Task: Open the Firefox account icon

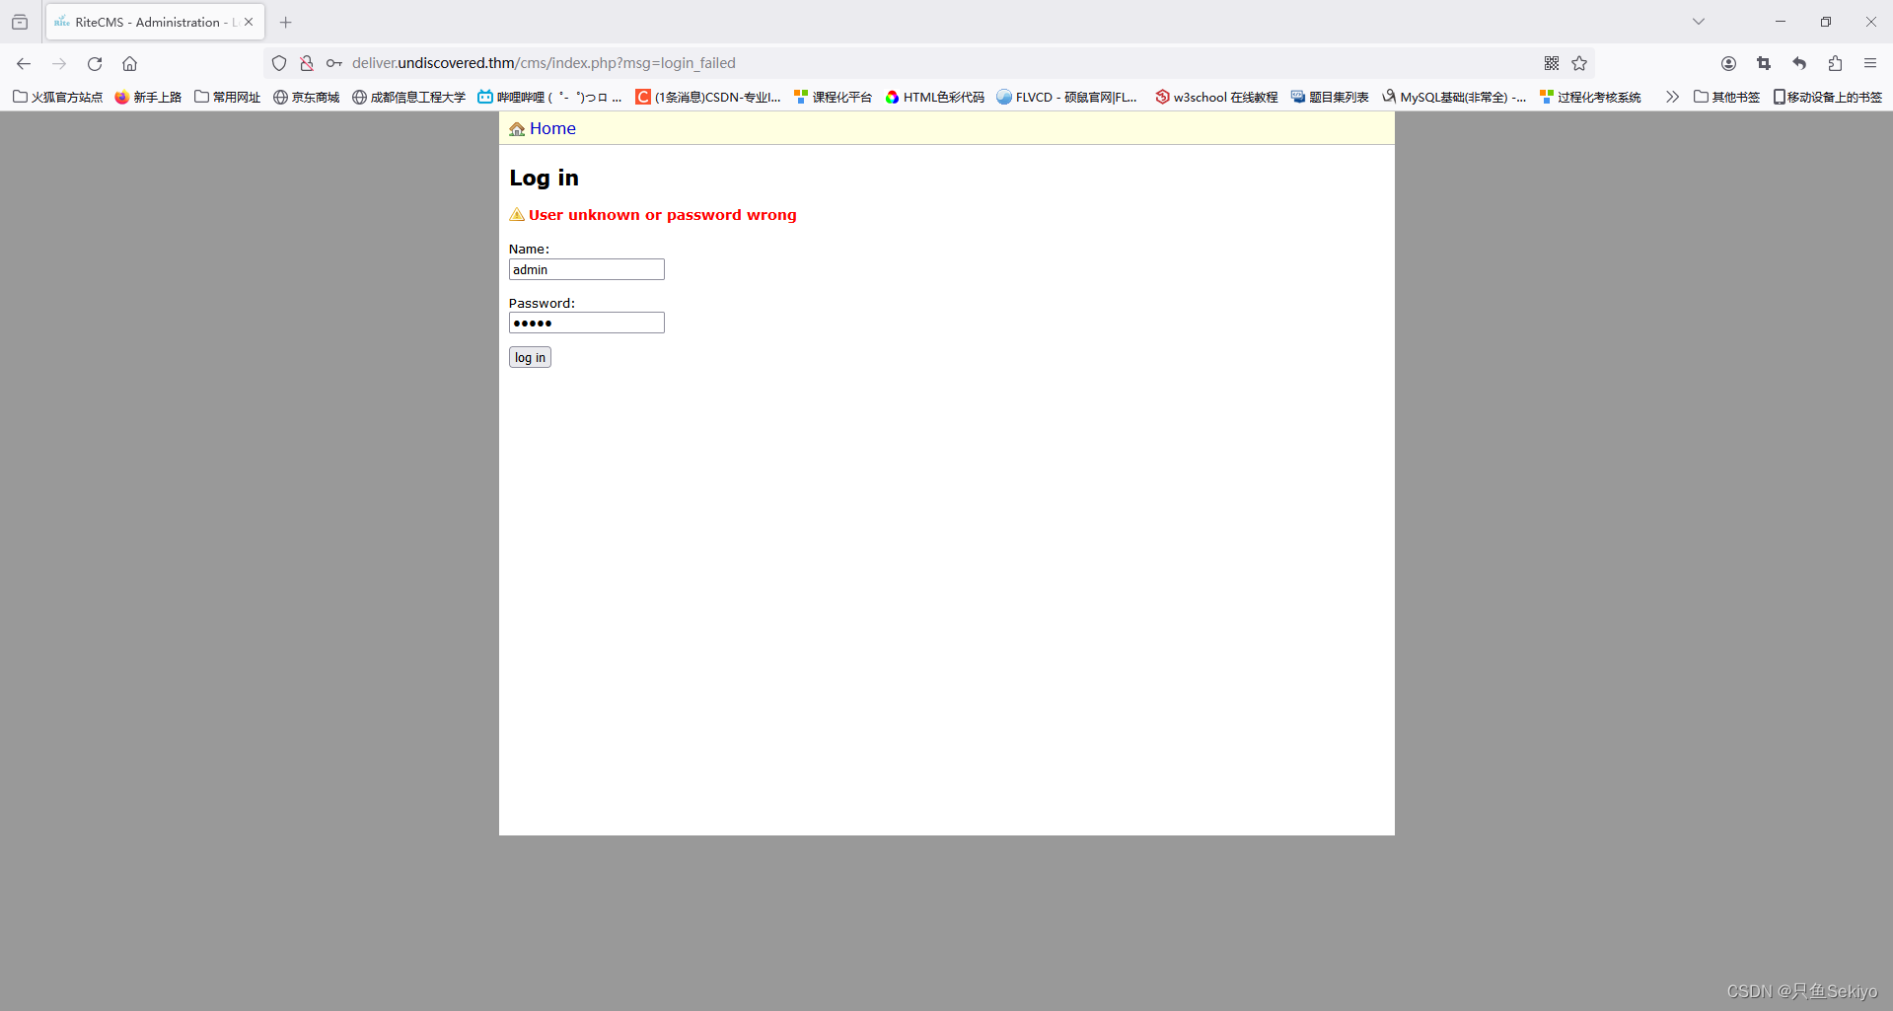Action: [x=1728, y=63]
